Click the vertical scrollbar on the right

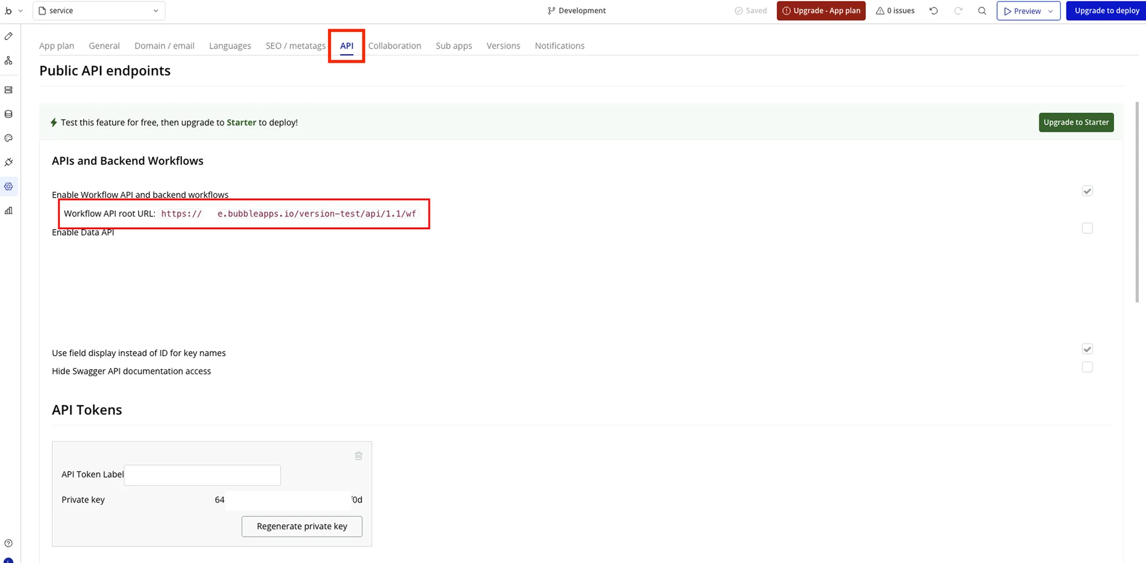point(1136,202)
